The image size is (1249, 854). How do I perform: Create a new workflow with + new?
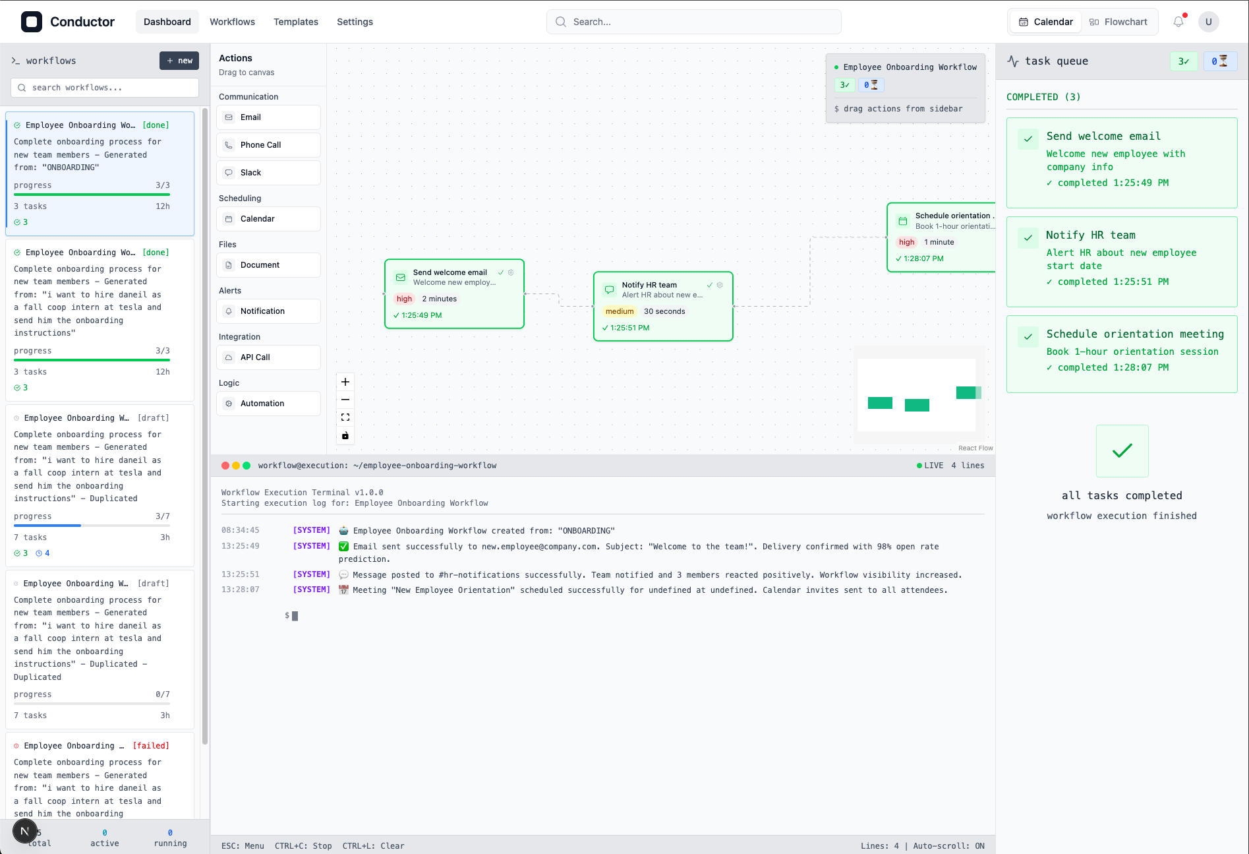[x=179, y=60]
